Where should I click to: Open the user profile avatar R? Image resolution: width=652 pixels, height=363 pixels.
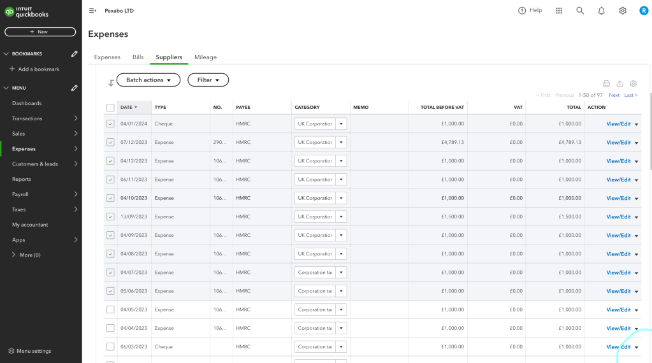click(x=644, y=11)
